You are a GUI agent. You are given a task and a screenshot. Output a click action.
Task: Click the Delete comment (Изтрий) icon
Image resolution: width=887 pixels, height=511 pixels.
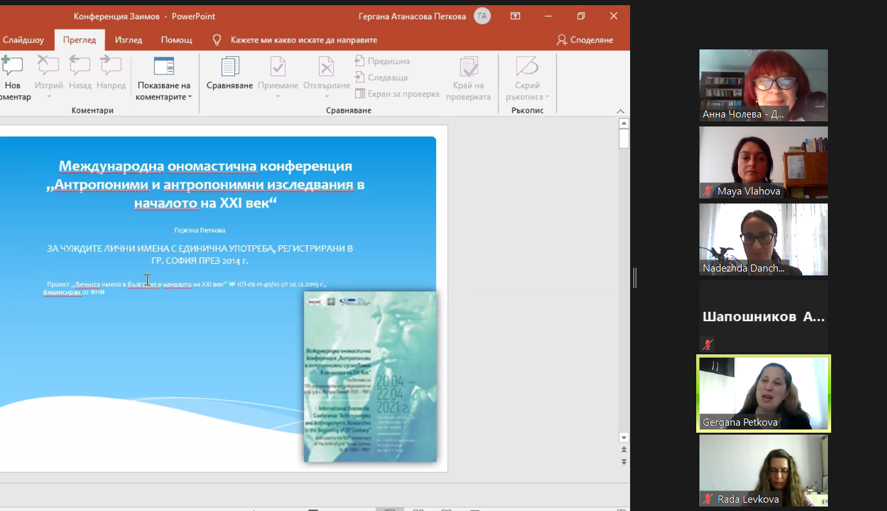[48, 66]
